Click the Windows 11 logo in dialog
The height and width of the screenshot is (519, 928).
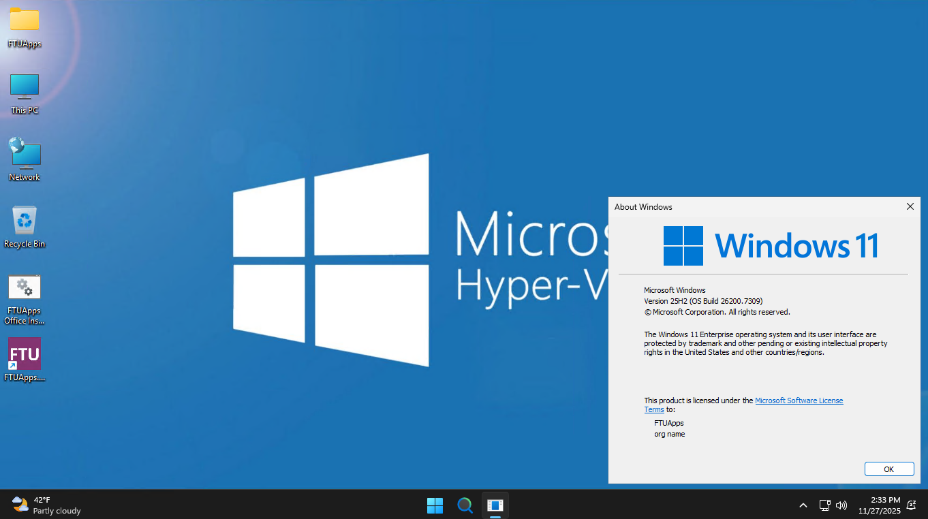click(683, 246)
